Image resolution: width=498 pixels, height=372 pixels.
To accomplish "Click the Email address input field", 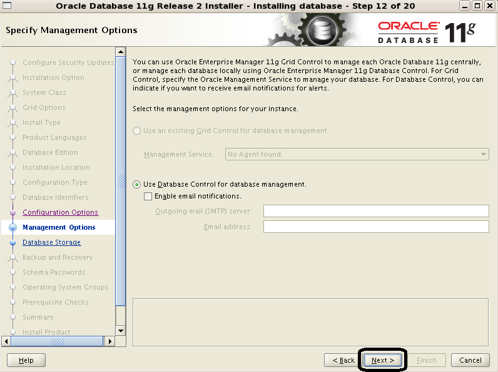I will point(375,227).
